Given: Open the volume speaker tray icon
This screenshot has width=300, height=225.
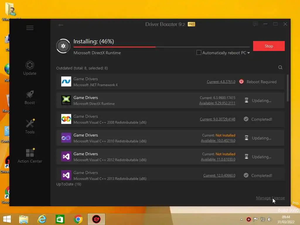Looking at the screenshot, I should pyautogui.click(x=270, y=219).
